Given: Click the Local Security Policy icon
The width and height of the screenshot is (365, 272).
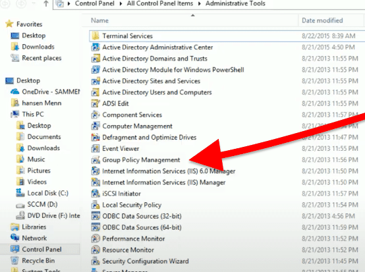Looking at the screenshot, I should click(x=96, y=205).
